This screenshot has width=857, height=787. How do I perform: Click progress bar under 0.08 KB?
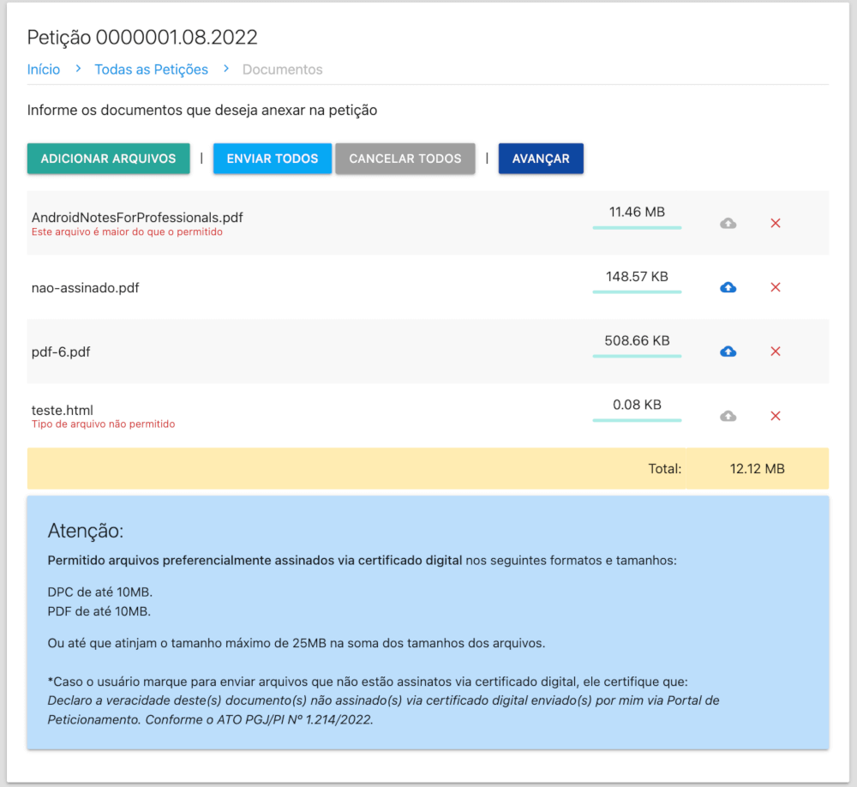click(637, 420)
